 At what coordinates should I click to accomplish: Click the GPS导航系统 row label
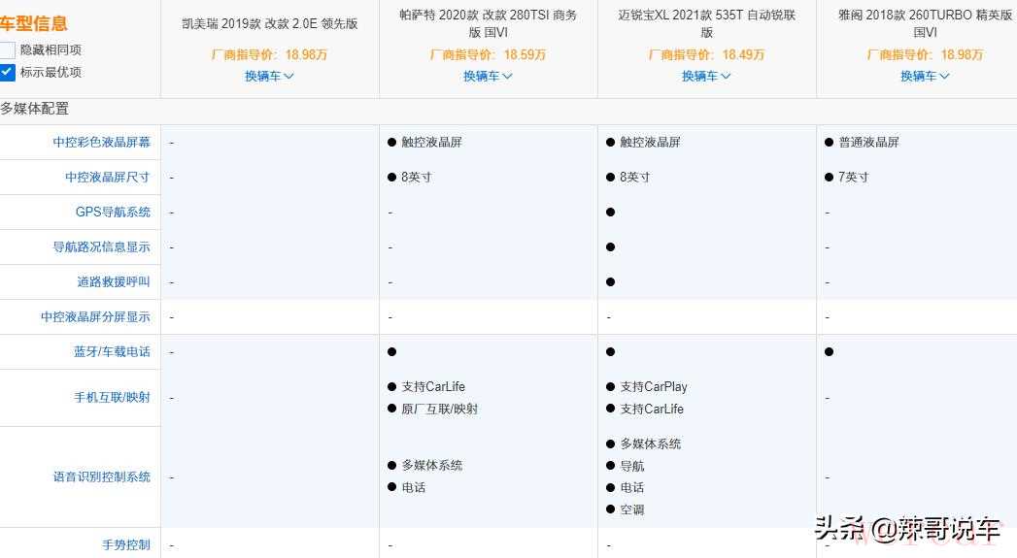(x=113, y=212)
